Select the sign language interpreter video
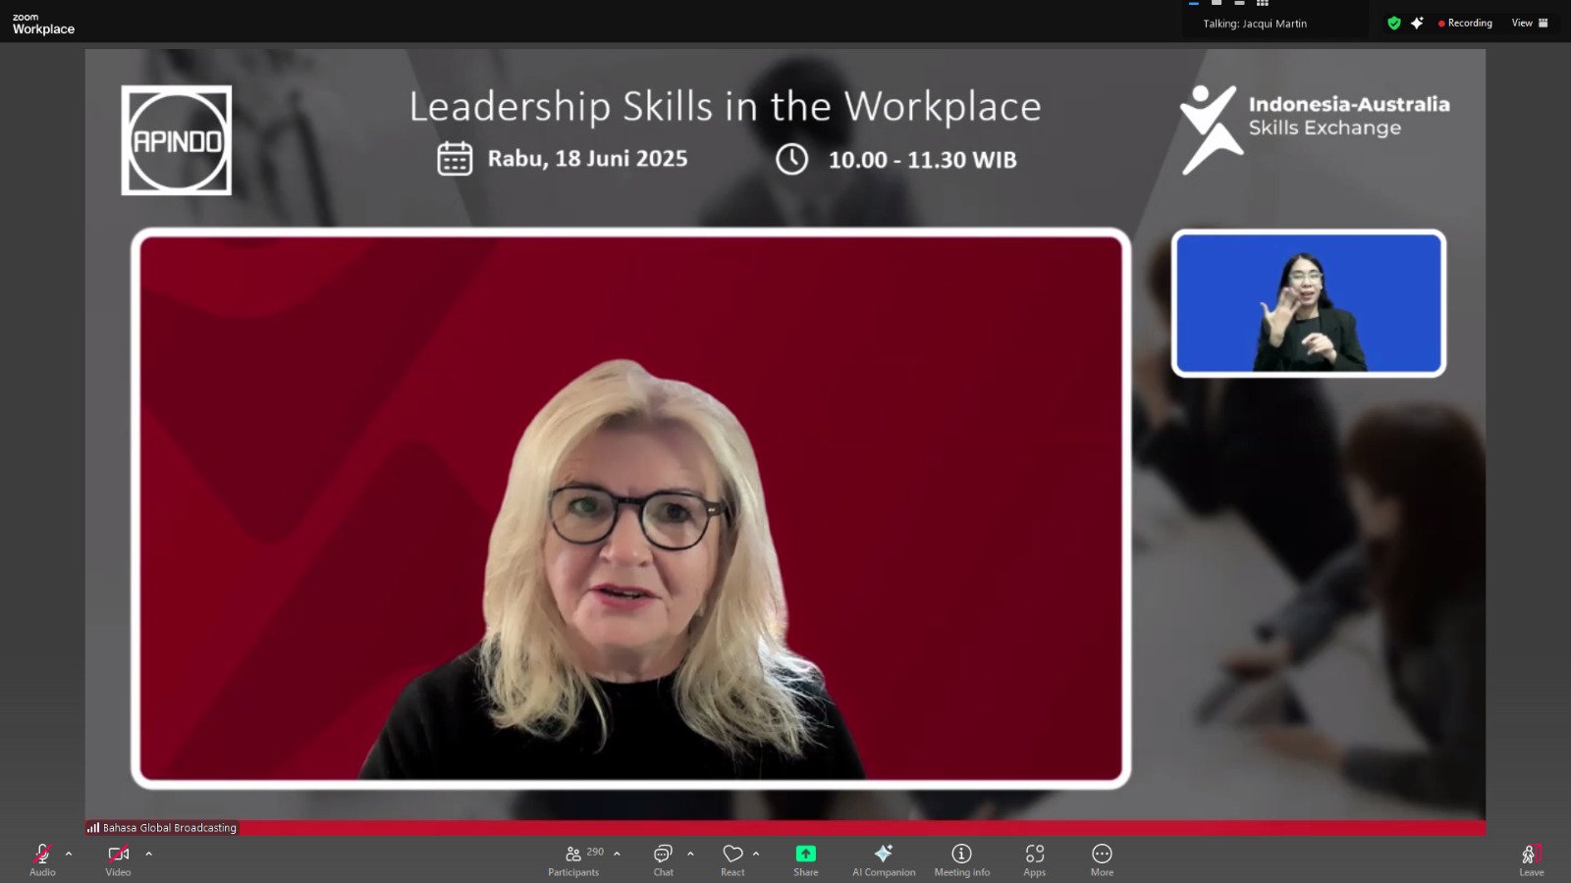This screenshot has height=883, width=1571. click(x=1309, y=303)
